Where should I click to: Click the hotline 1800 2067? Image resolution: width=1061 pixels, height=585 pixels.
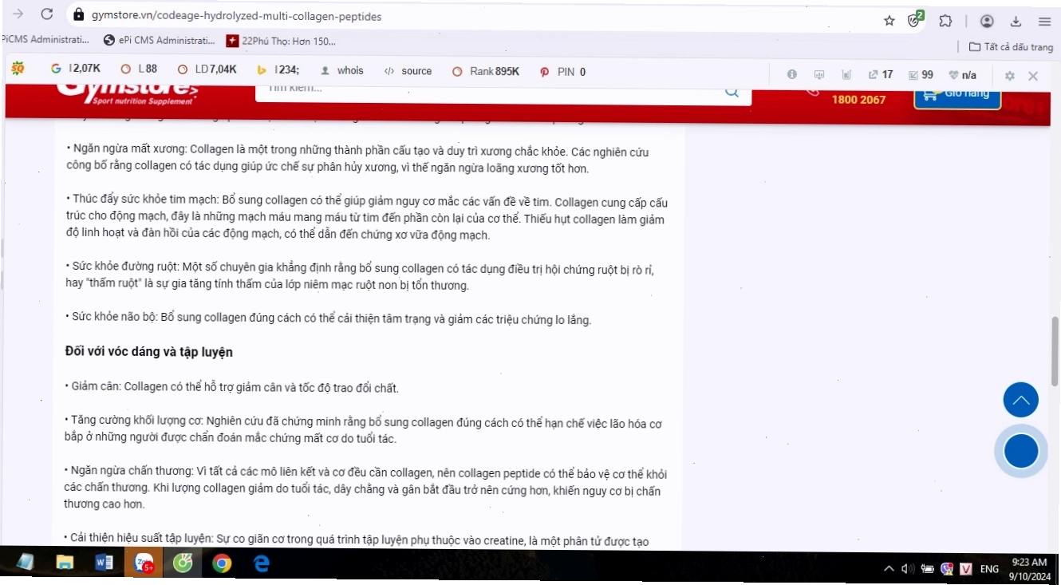click(858, 100)
